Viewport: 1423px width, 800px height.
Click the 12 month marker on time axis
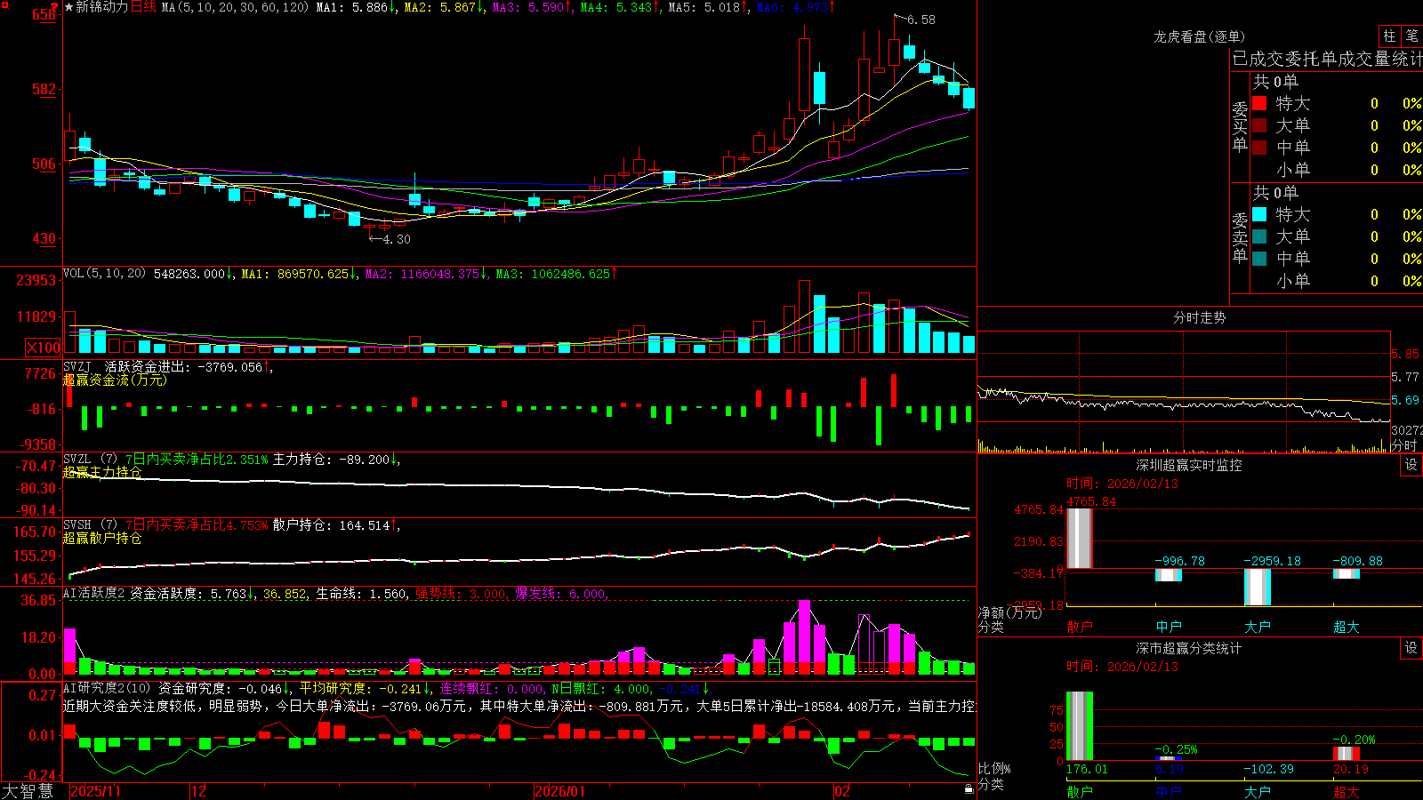coord(199,791)
